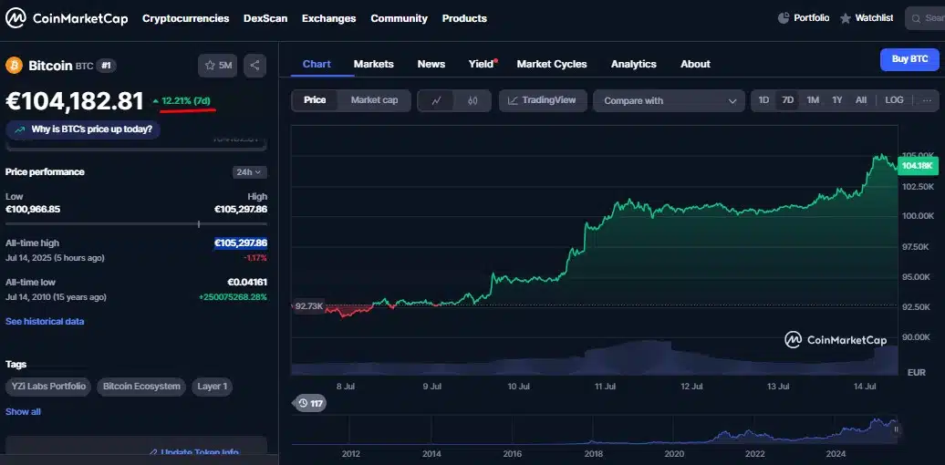The height and width of the screenshot is (465, 945).
Task: Switch to candlestick chart icon
Action: coord(472,100)
